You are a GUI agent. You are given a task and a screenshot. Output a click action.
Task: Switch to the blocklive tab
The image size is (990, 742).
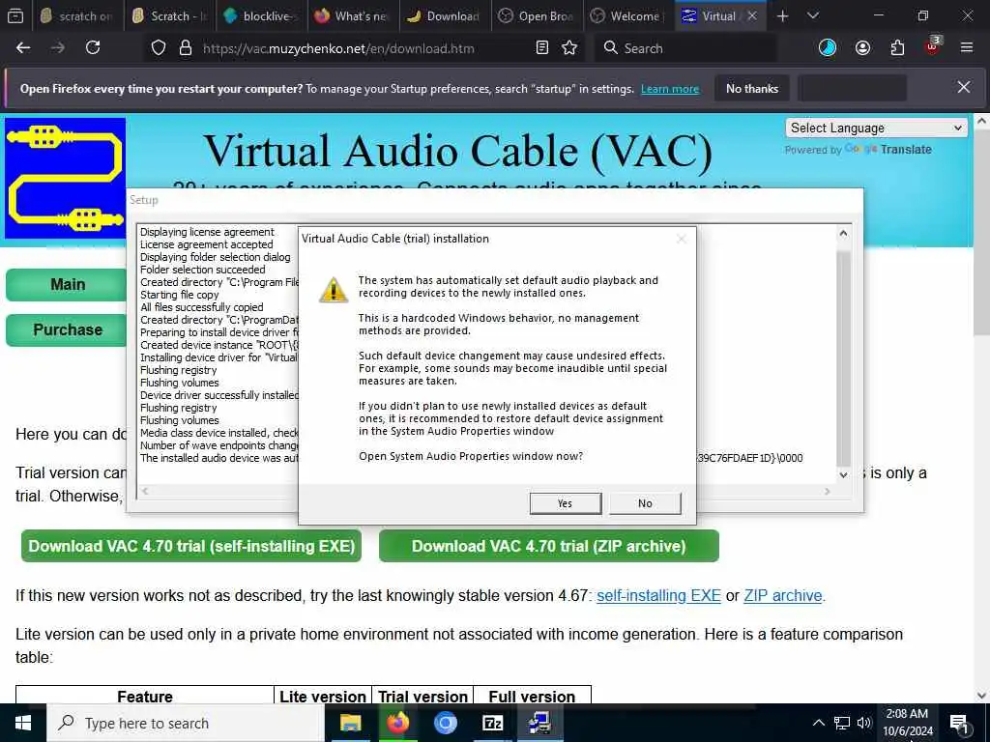pos(261,16)
